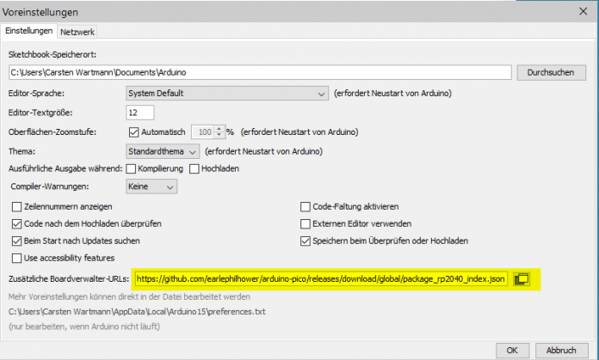The height and width of the screenshot is (360, 599).
Task: Click the Editor-Textgröße input field
Action: pos(139,113)
